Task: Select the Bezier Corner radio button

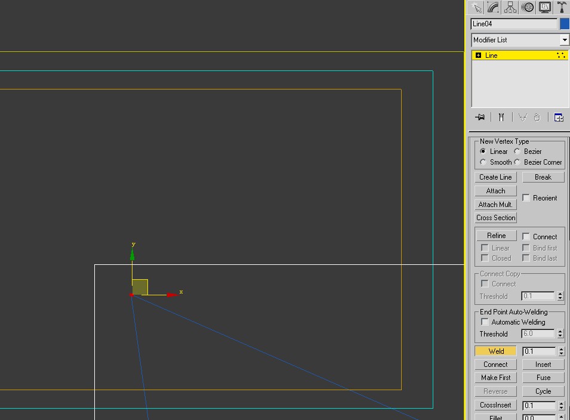Action: tap(517, 162)
